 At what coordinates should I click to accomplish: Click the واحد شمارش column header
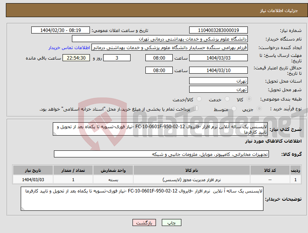pos(113,170)
